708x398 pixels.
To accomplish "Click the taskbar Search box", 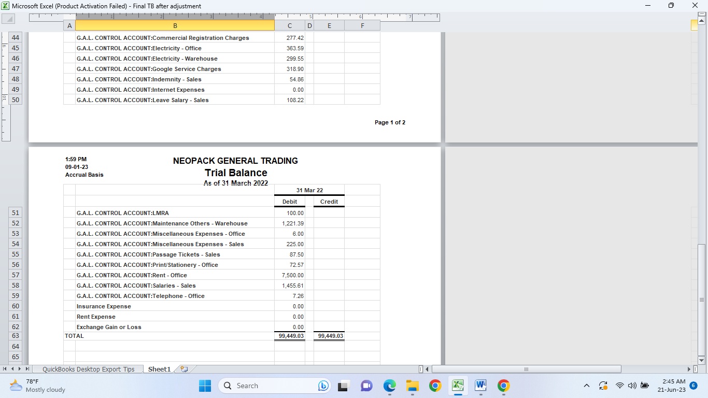I will tap(275, 386).
